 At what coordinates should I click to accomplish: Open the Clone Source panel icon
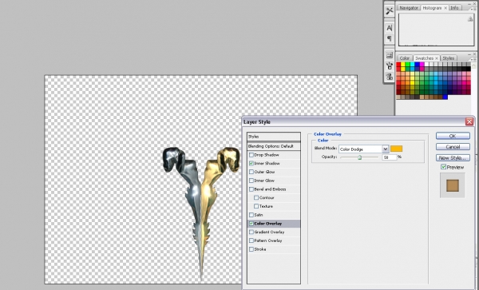(x=390, y=77)
